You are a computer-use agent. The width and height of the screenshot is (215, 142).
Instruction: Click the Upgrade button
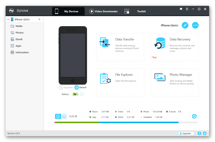pyautogui.click(x=186, y=133)
